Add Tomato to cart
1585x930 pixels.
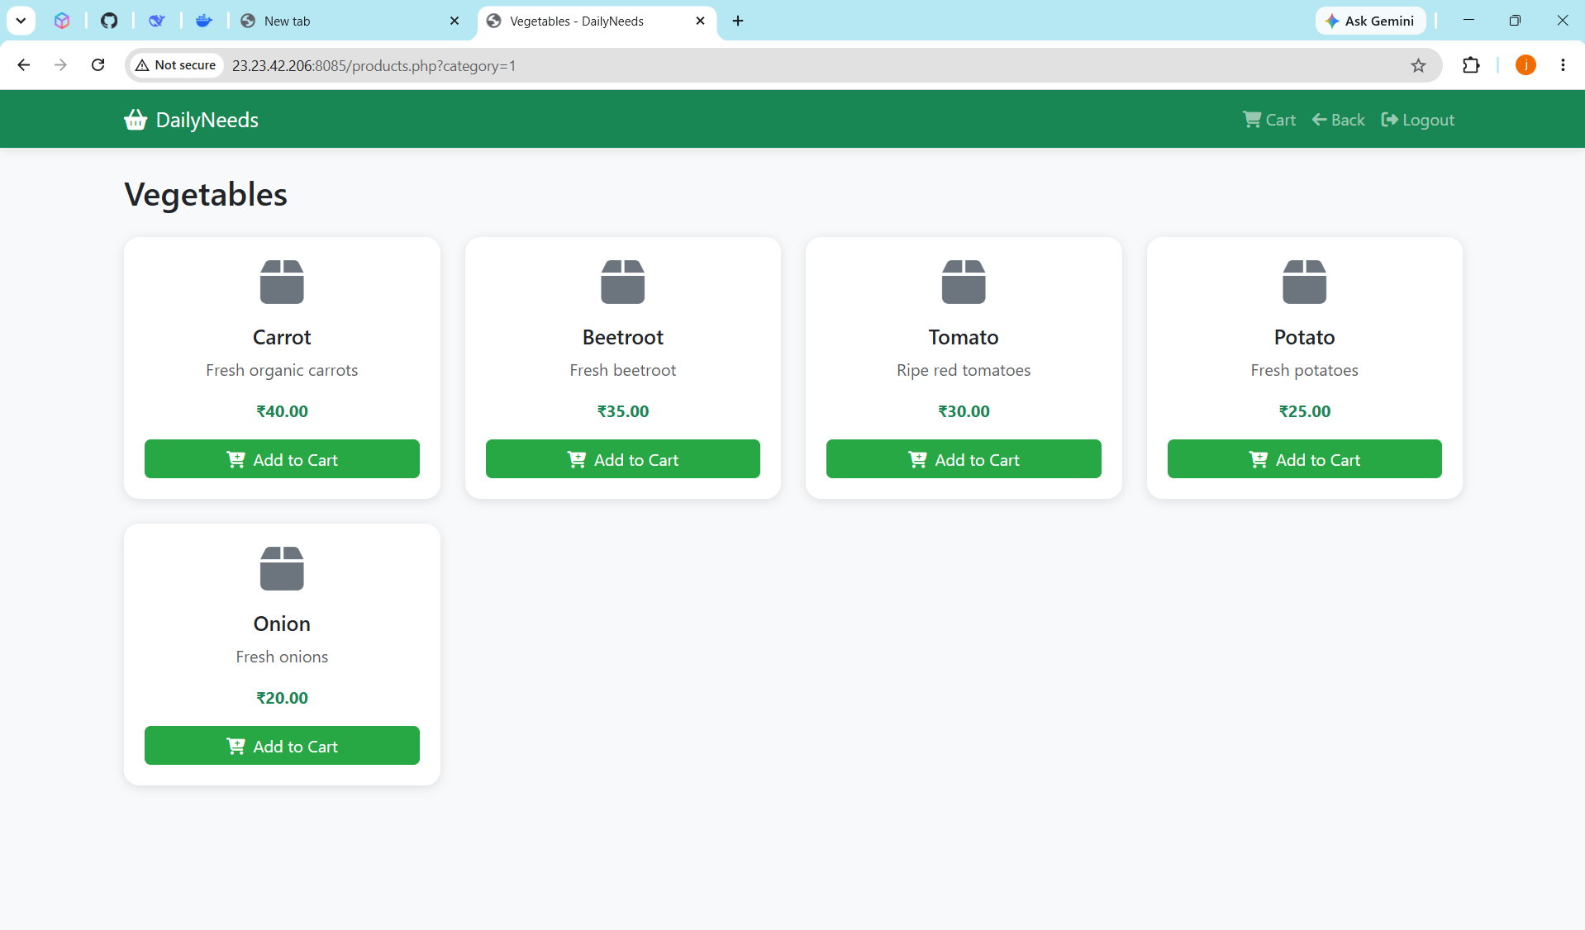pos(964,459)
